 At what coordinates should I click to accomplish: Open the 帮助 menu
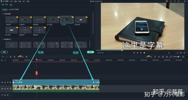tap(28, 1)
